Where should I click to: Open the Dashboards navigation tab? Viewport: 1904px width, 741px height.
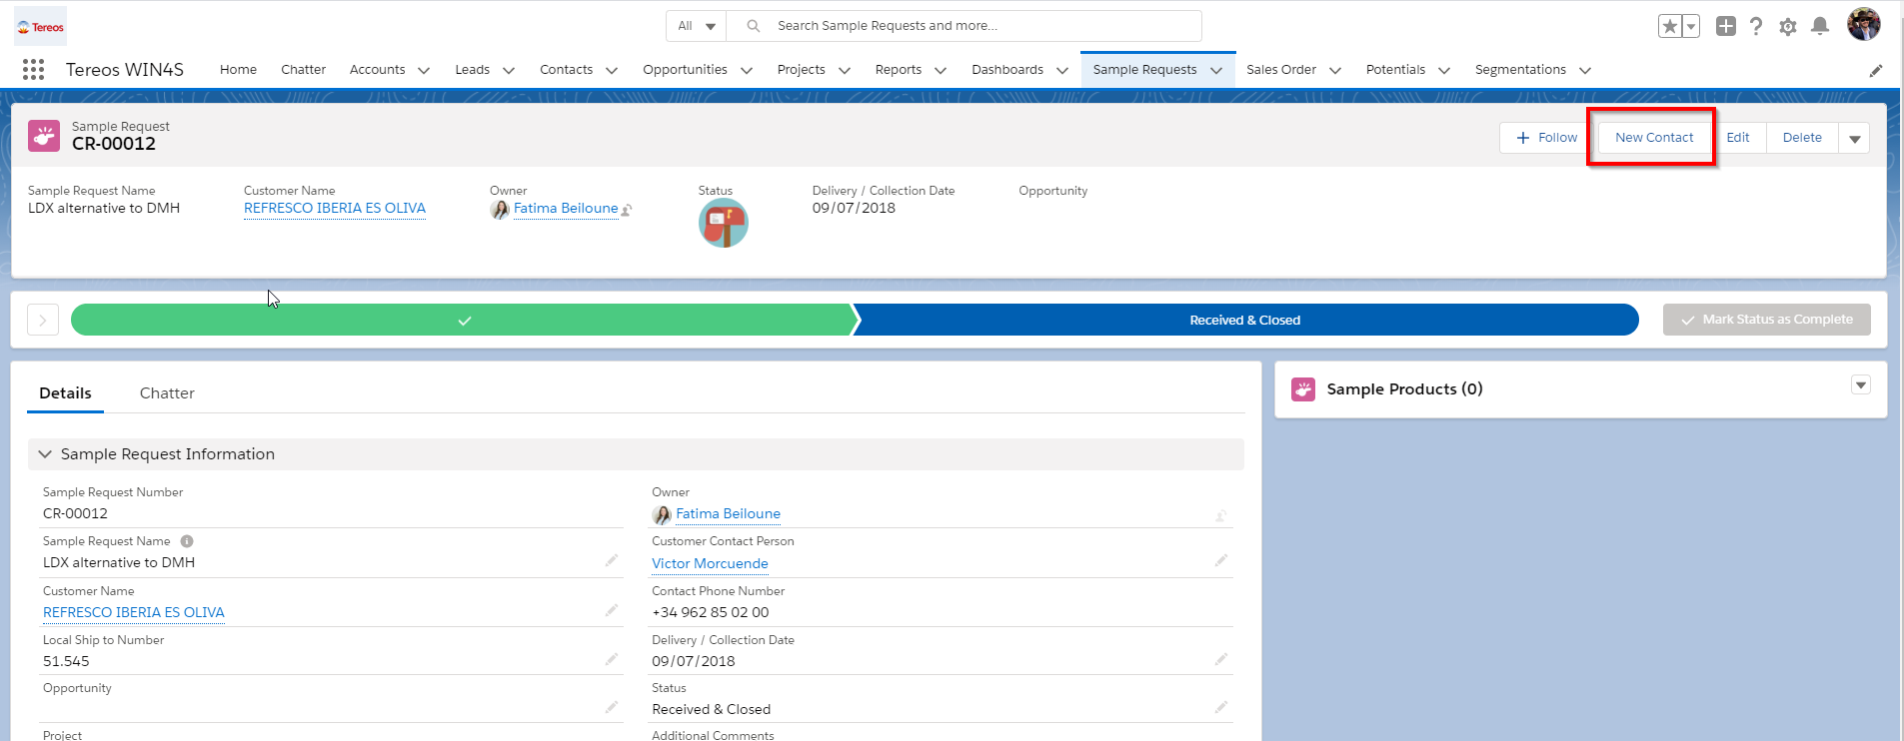1007,70
